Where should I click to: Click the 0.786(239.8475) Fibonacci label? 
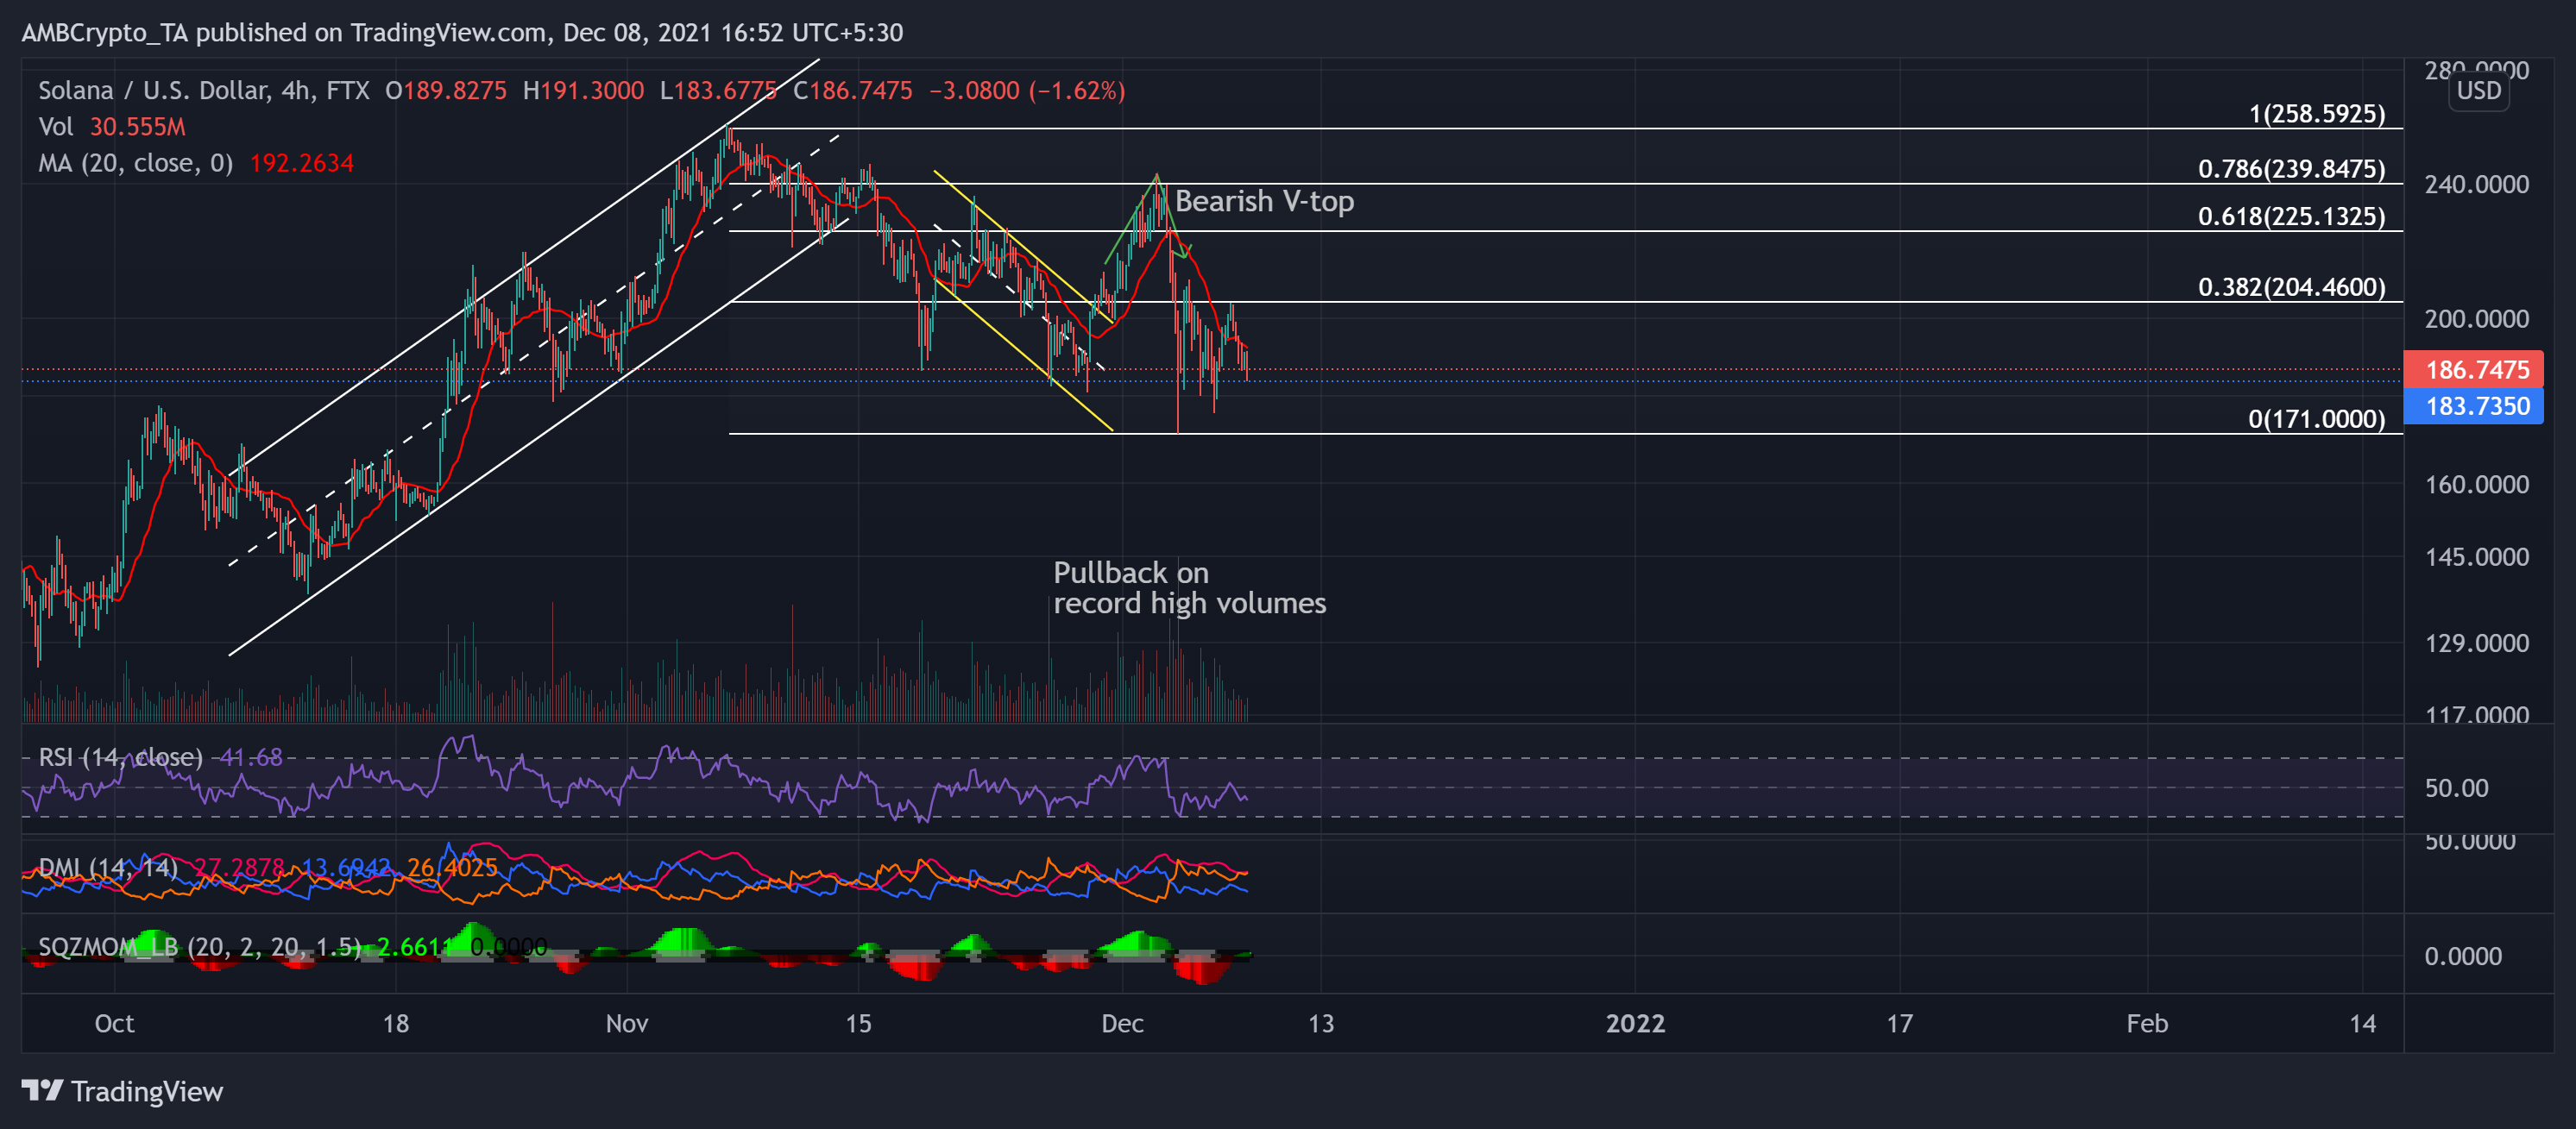pyautogui.click(x=2291, y=169)
